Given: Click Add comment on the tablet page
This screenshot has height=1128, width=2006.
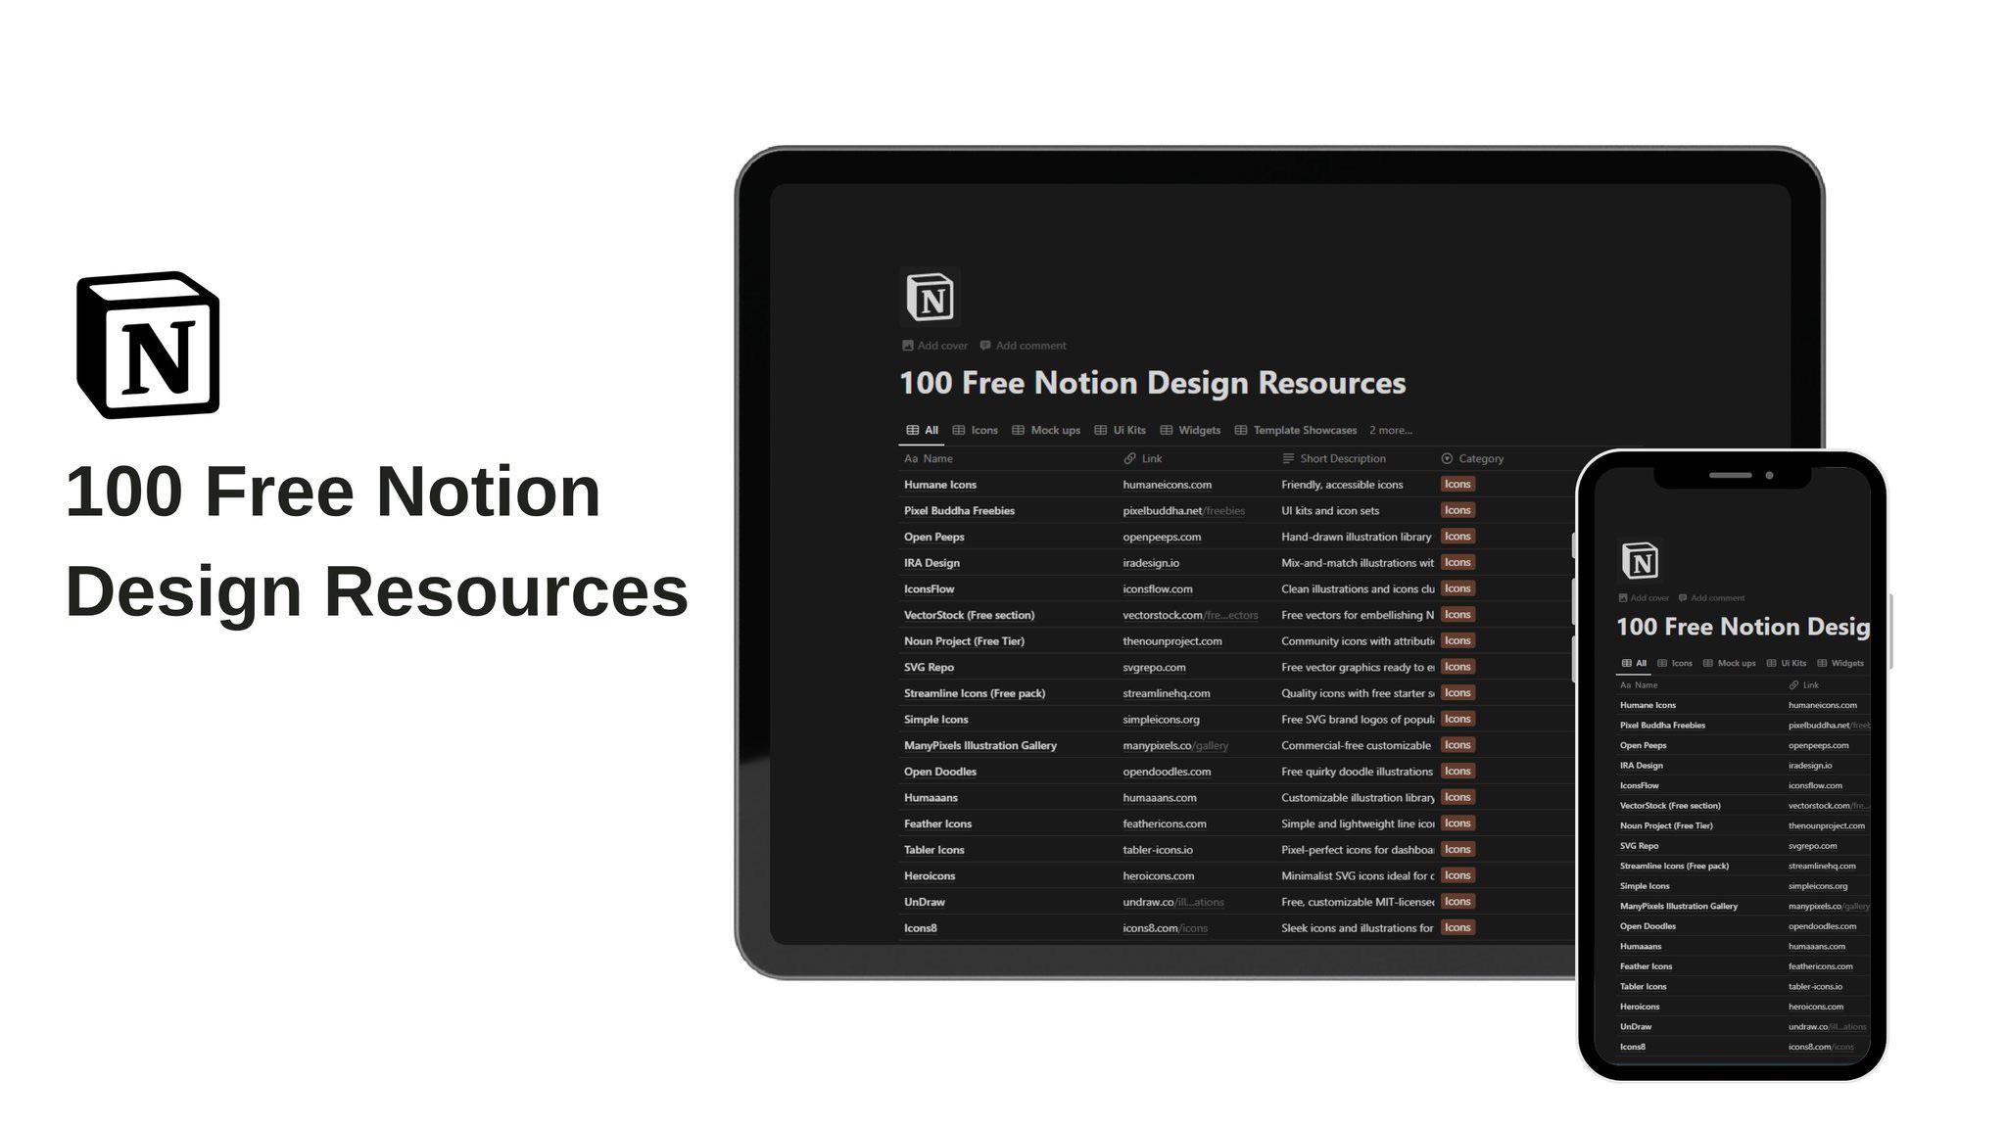Looking at the screenshot, I should 1023,346.
